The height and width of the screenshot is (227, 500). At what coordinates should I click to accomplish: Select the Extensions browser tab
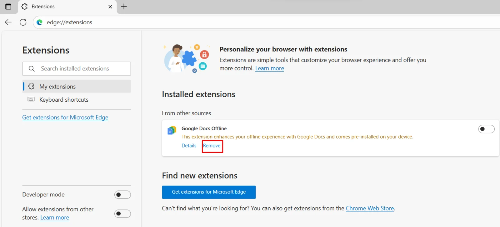click(67, 7)
